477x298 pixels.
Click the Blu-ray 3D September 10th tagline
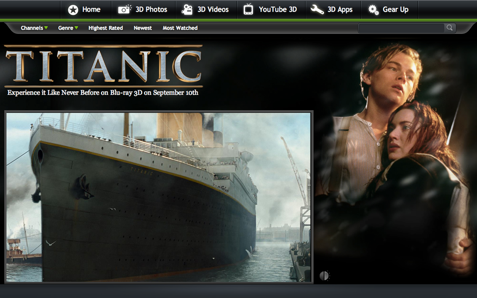point(103,92)
